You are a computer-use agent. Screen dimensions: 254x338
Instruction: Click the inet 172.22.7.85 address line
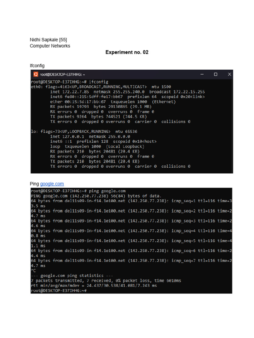(x=127, y=92)
